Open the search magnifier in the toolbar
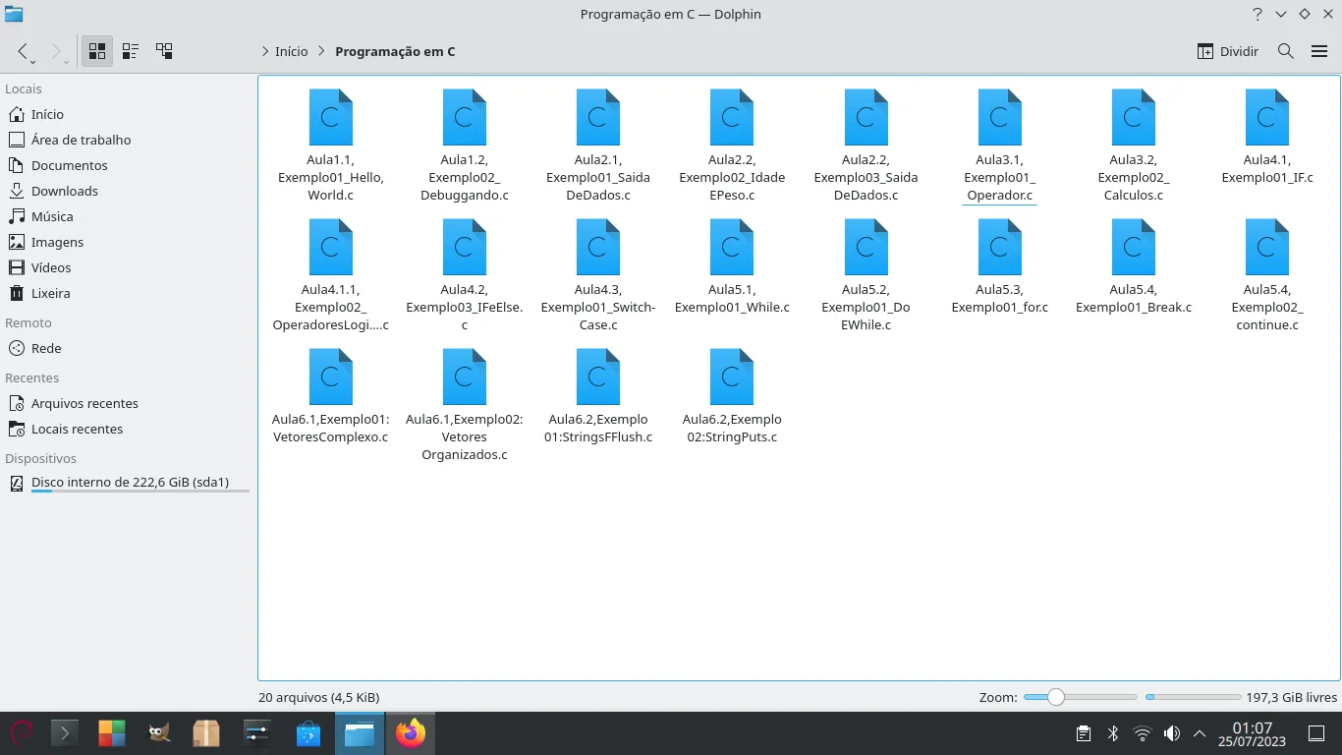The width and height of the screenshot is (1342, 755). point(1285,51)
